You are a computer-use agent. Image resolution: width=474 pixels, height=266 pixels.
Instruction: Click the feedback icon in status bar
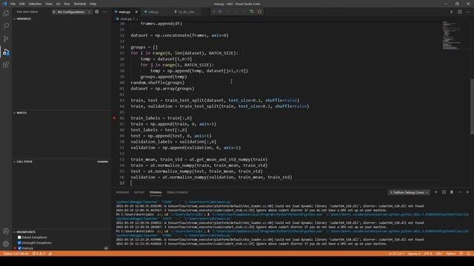[461, 253]
